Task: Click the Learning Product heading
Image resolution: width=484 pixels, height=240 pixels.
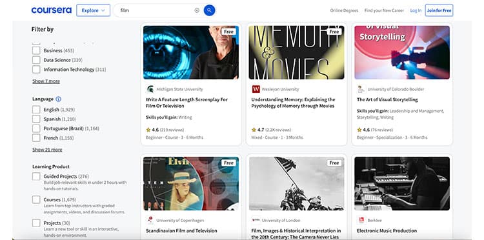Action: (51, 166)
